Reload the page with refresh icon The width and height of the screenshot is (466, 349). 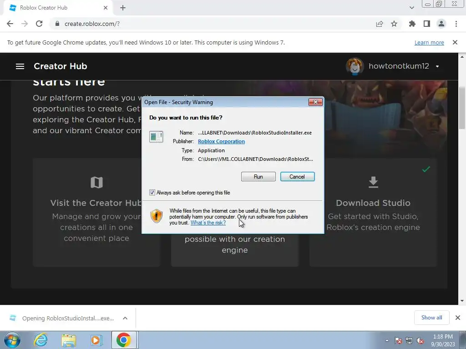(39, 24)
